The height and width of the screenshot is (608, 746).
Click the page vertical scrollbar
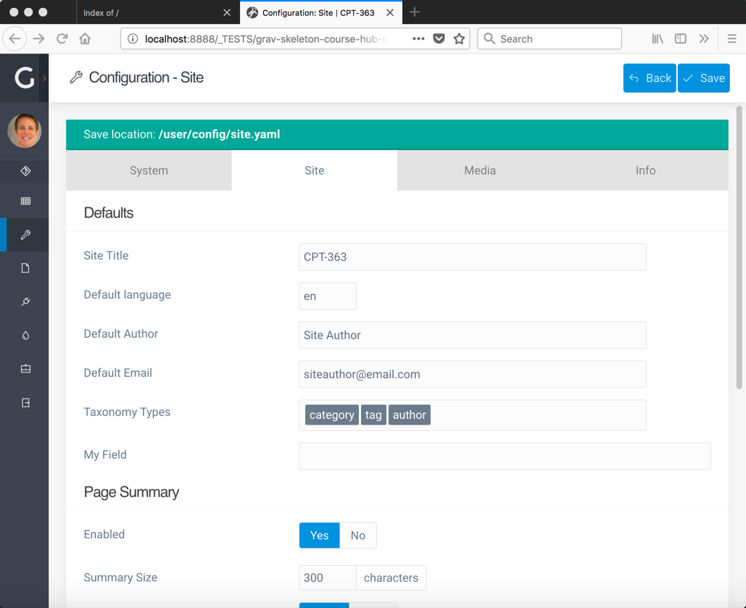[x=739, y=247]
